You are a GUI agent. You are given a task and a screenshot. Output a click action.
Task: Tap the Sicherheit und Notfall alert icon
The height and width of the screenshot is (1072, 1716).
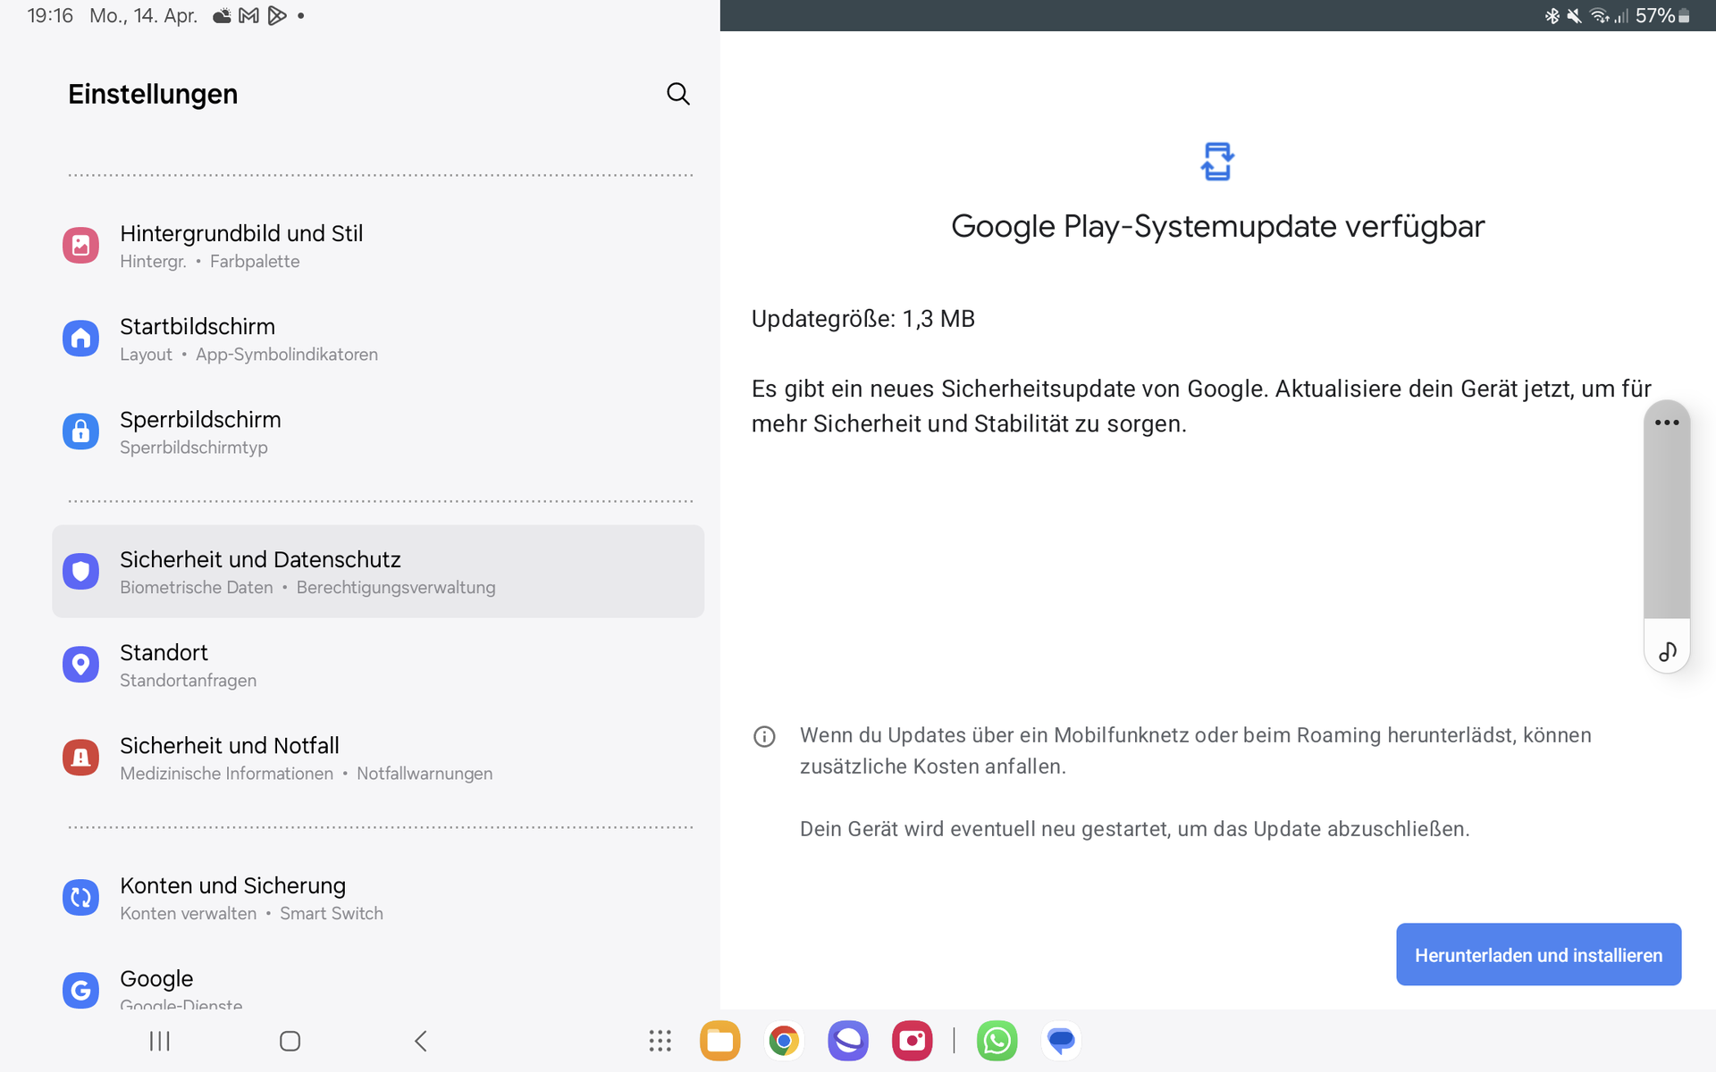tap(80, 758)
